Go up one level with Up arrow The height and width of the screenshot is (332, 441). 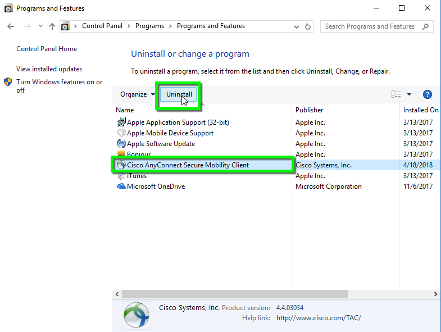pos(52,26)
